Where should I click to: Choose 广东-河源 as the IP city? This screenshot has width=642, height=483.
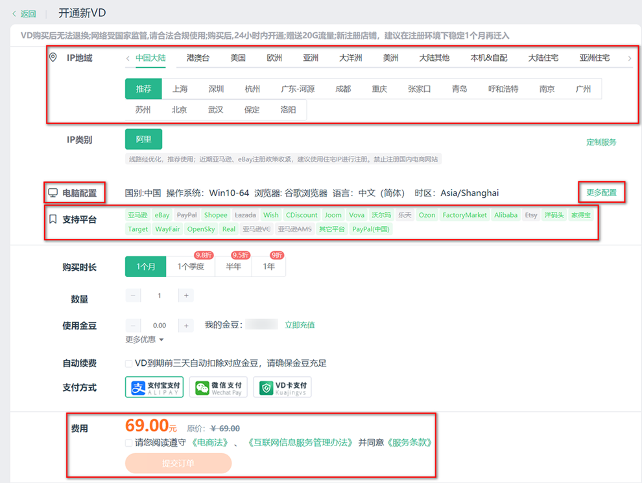298,89
